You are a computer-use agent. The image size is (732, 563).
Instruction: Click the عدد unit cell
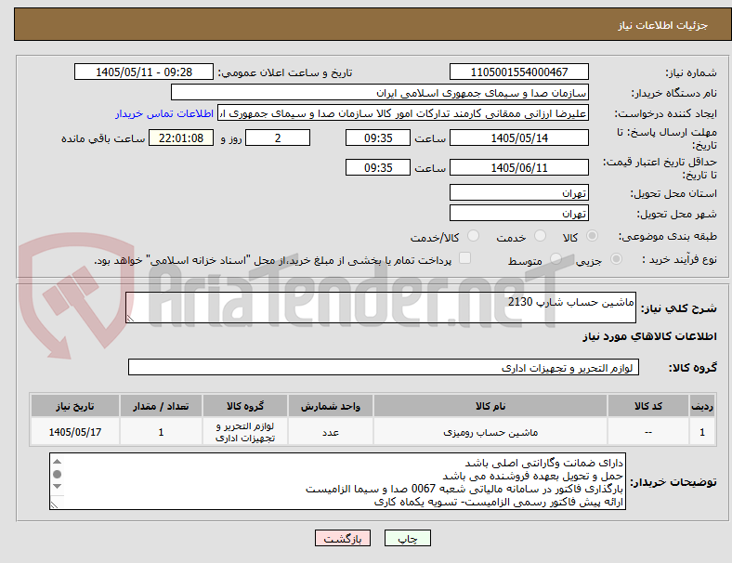pos(330,432)
